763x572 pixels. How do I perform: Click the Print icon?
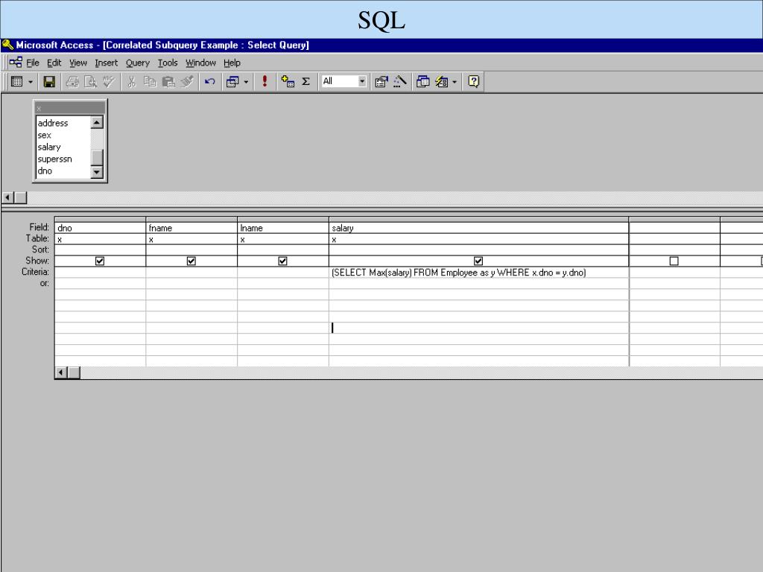[72, 82]
